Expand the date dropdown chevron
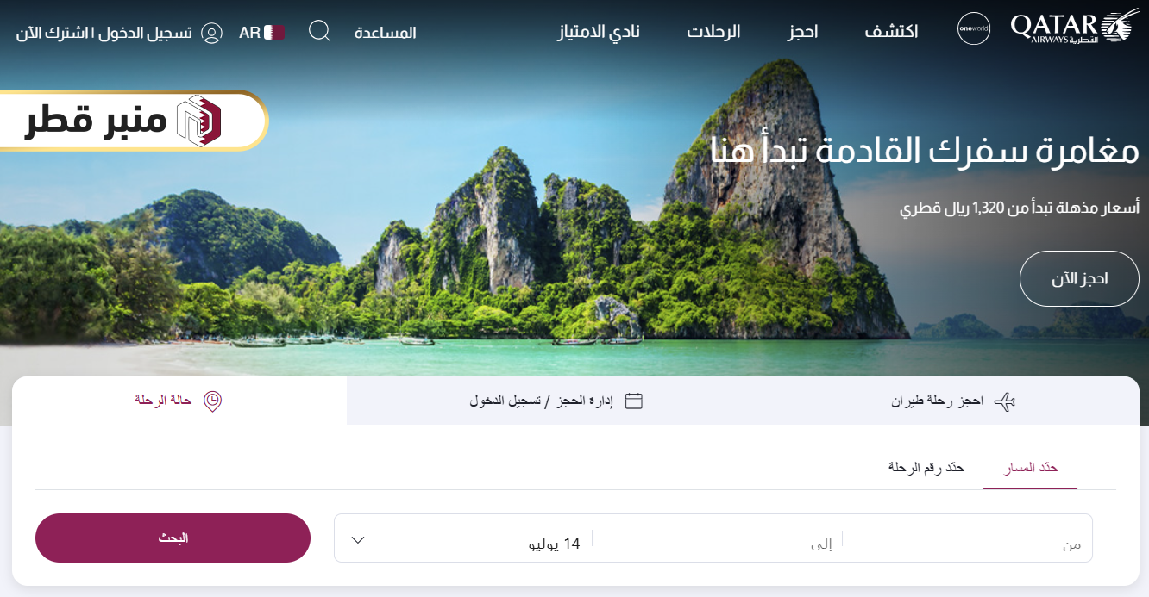The height and width of the screenshot is (597, 1149). click(x=358, y=540)
